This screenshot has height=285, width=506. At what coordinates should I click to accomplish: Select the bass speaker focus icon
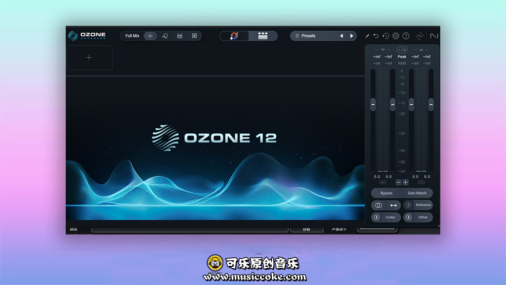coord(194,36)
